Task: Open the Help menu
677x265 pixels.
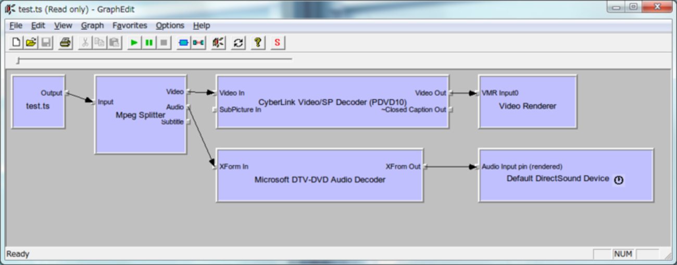Action: pyautogui.click(x=201, y=26)
